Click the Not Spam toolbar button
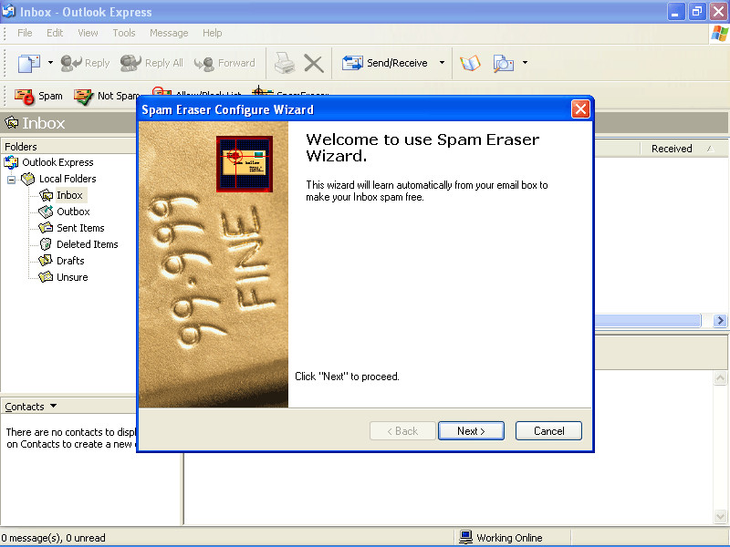730x547 pixels. [107, 96]
